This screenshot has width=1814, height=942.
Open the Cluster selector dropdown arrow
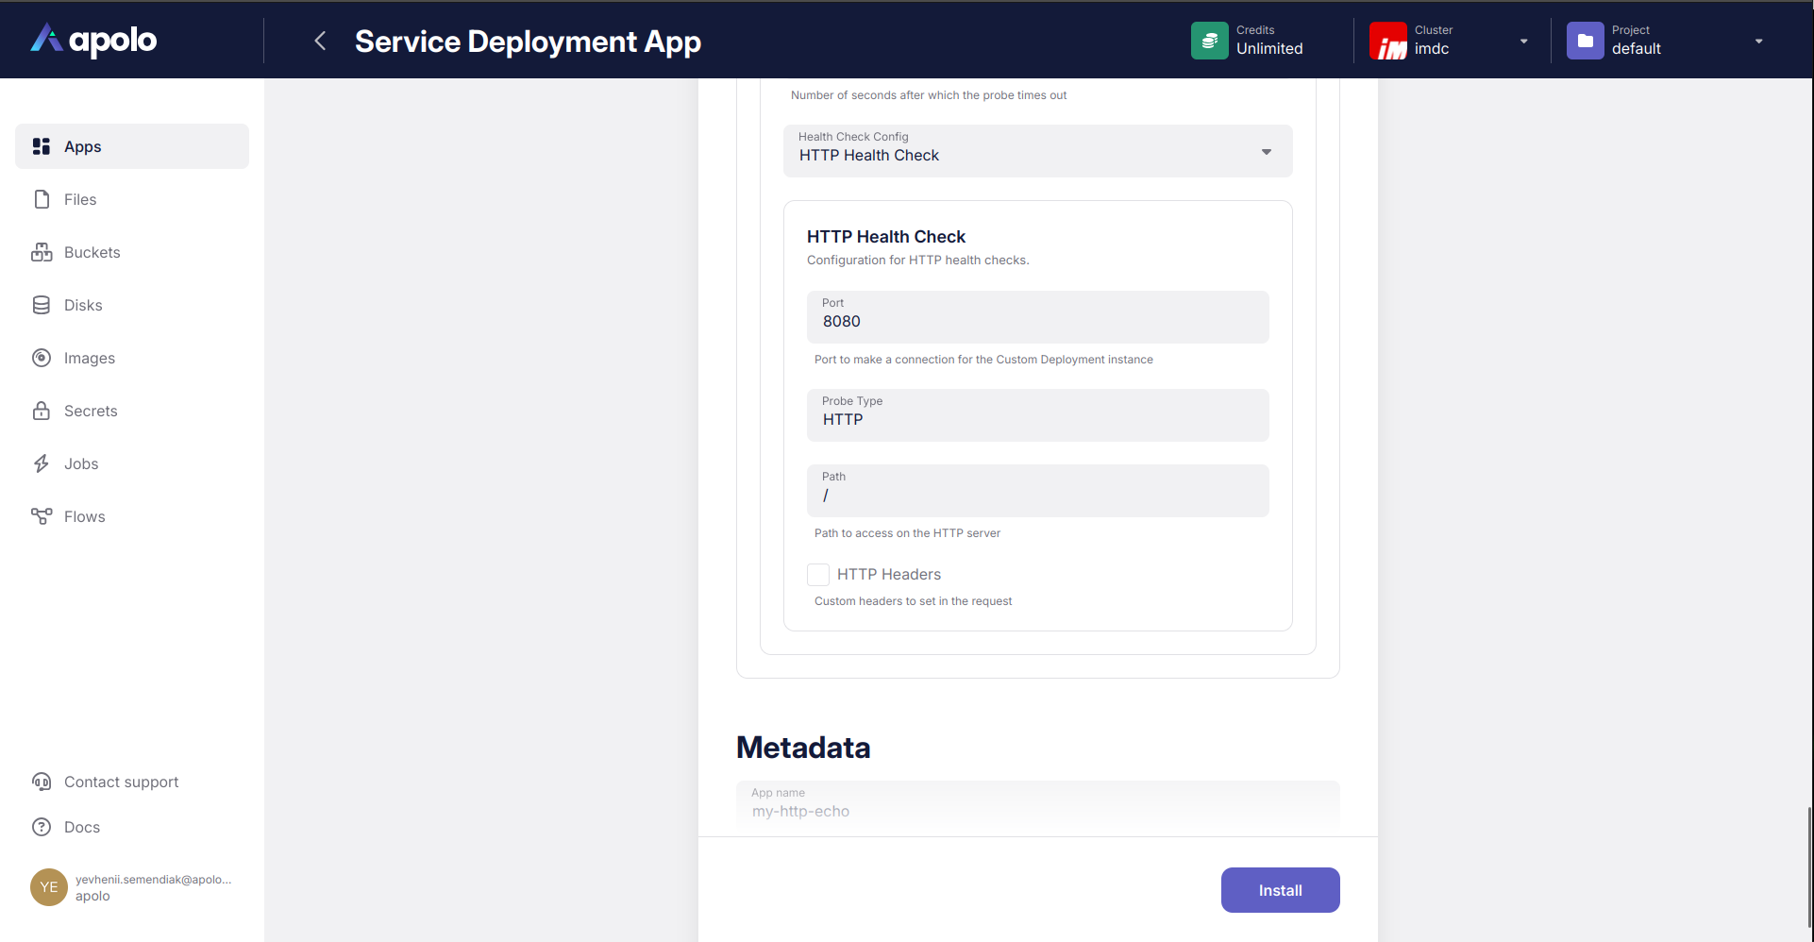[1523, 42]
